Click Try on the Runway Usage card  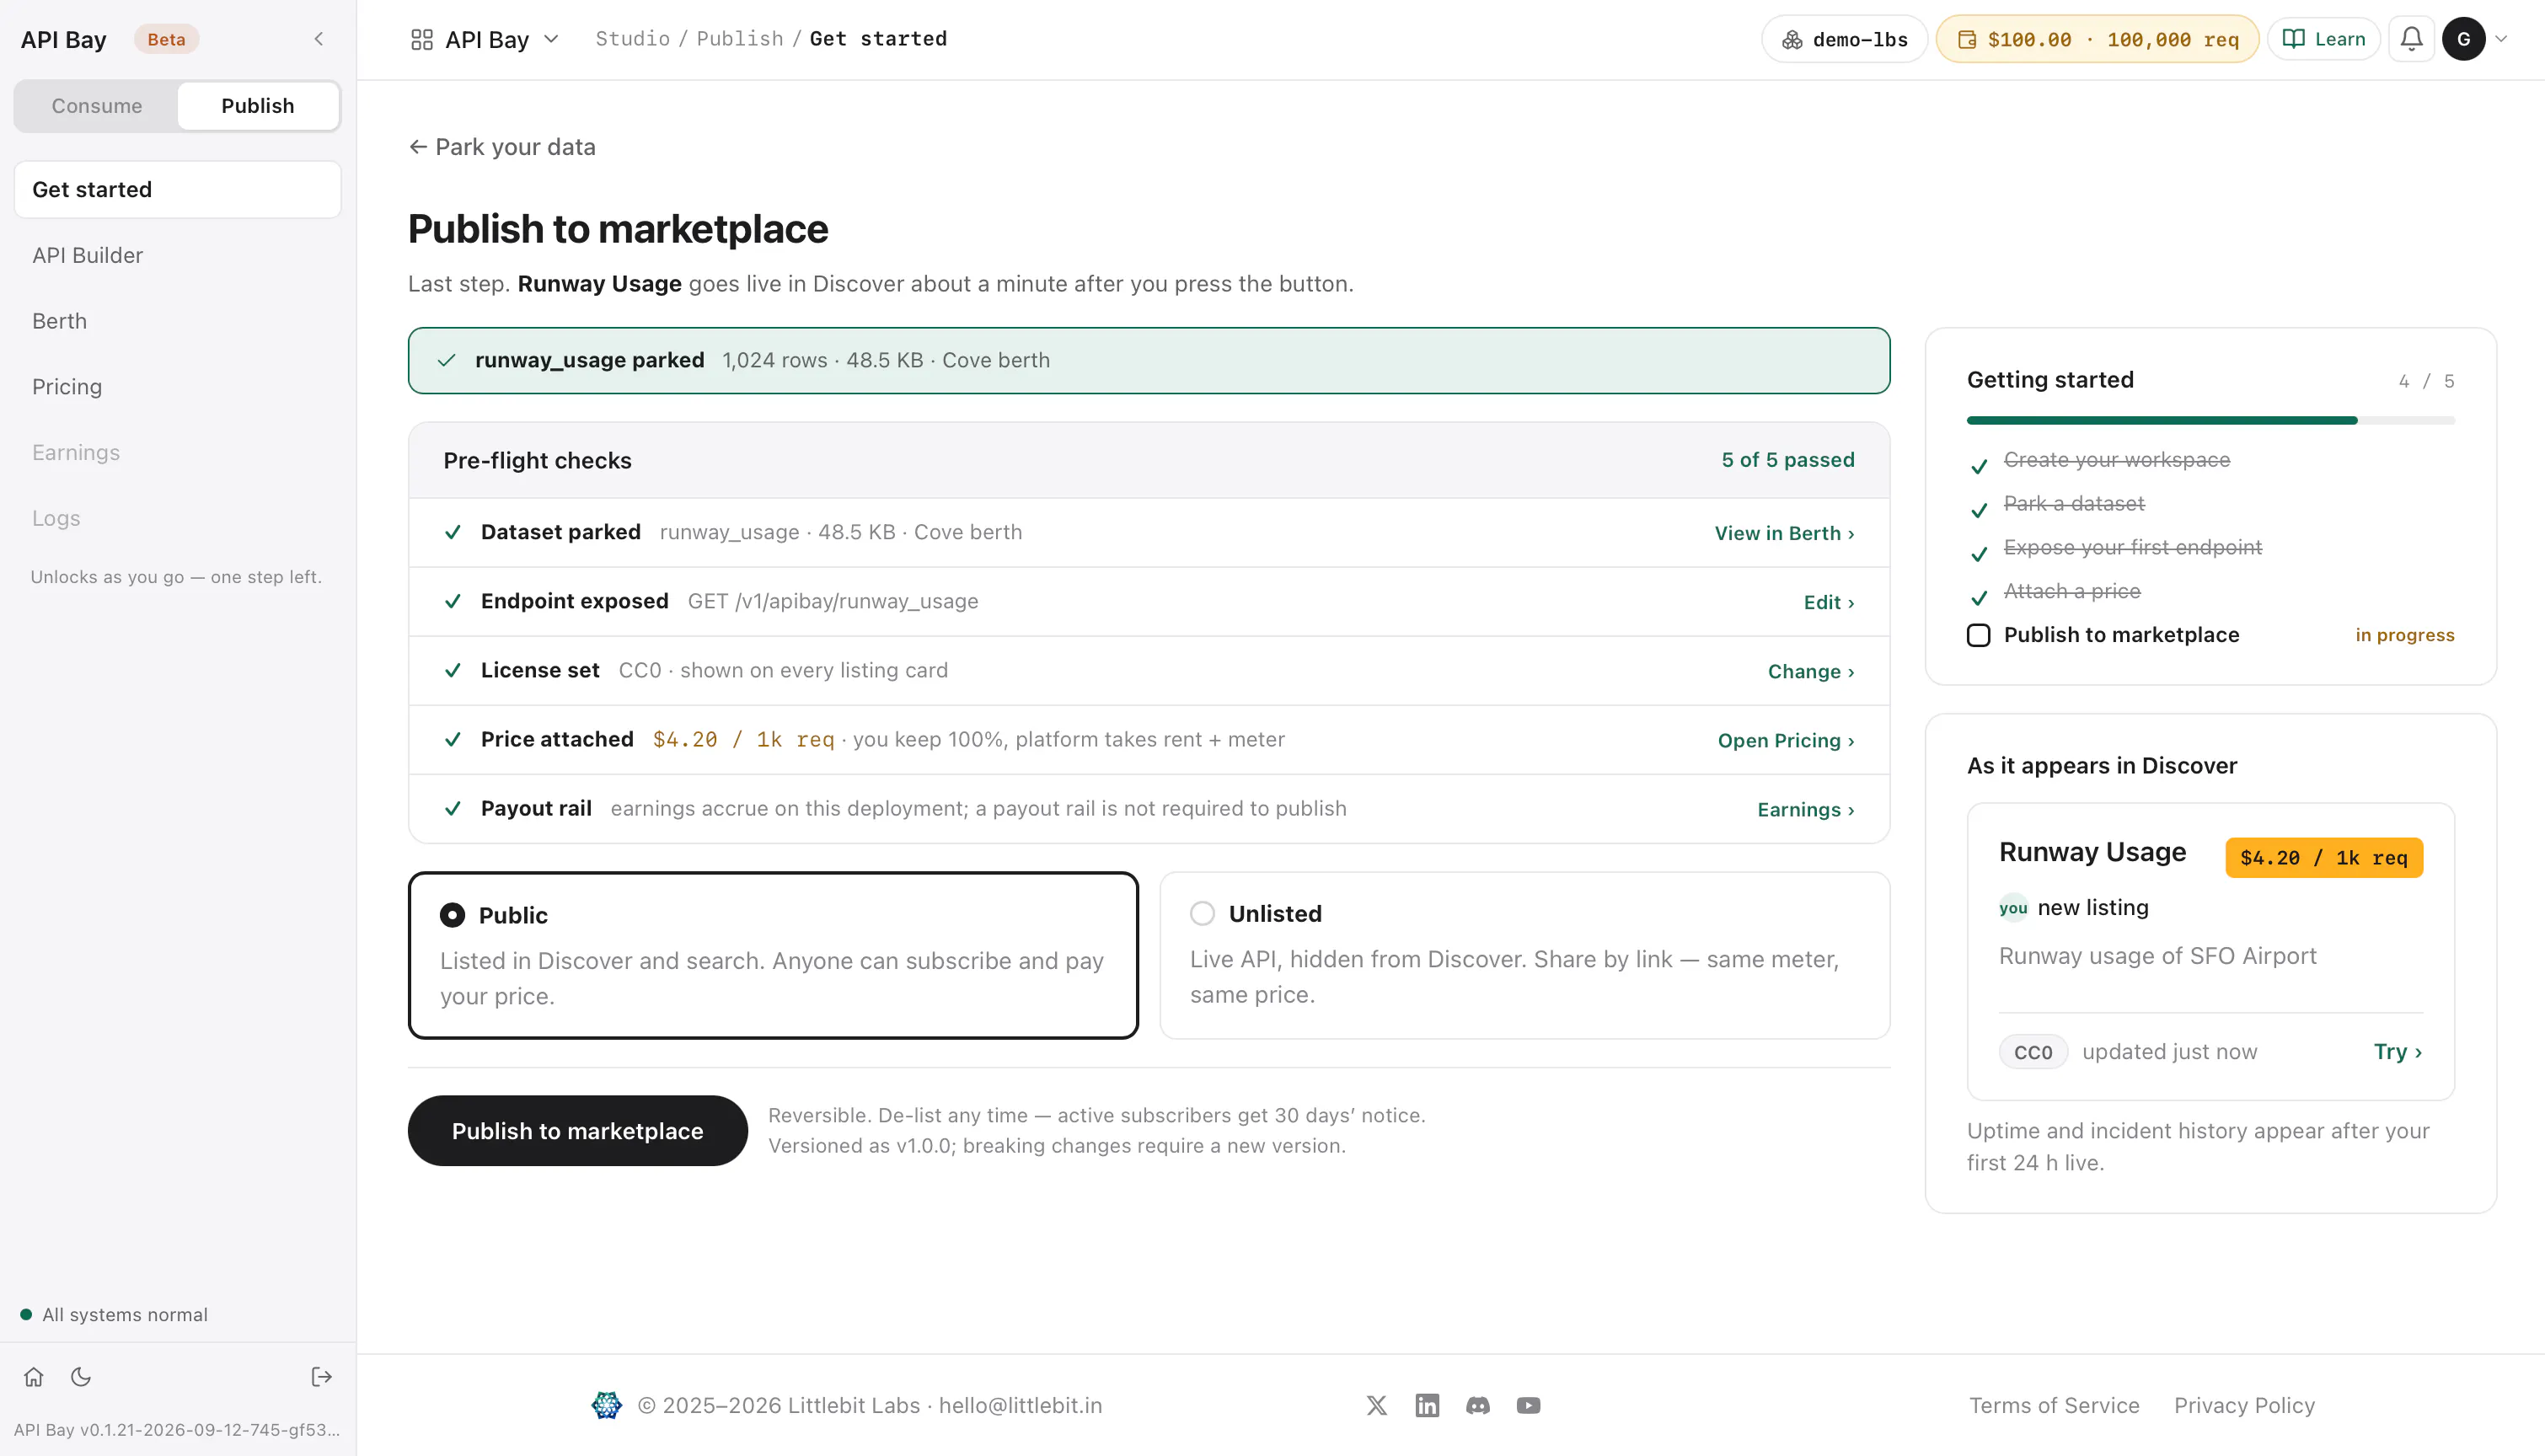click(x=2397, y=1051)
